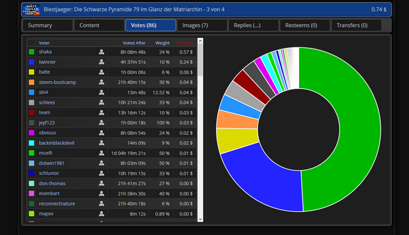Click the user icon in jeyf123 row
Image resolution: width=409 pixels, height=235 pixels.
click(102, 123)
